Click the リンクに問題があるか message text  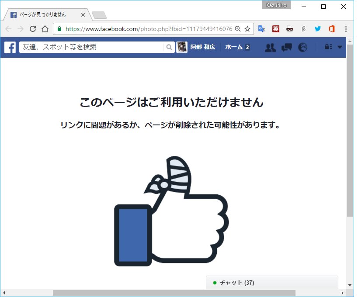click(x=170, y=125)
